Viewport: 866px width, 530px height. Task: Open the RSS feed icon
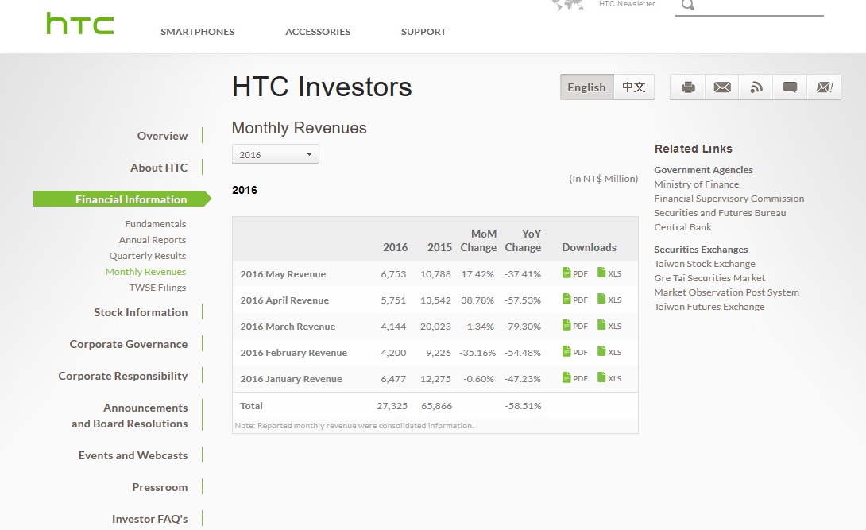point(756,87)
